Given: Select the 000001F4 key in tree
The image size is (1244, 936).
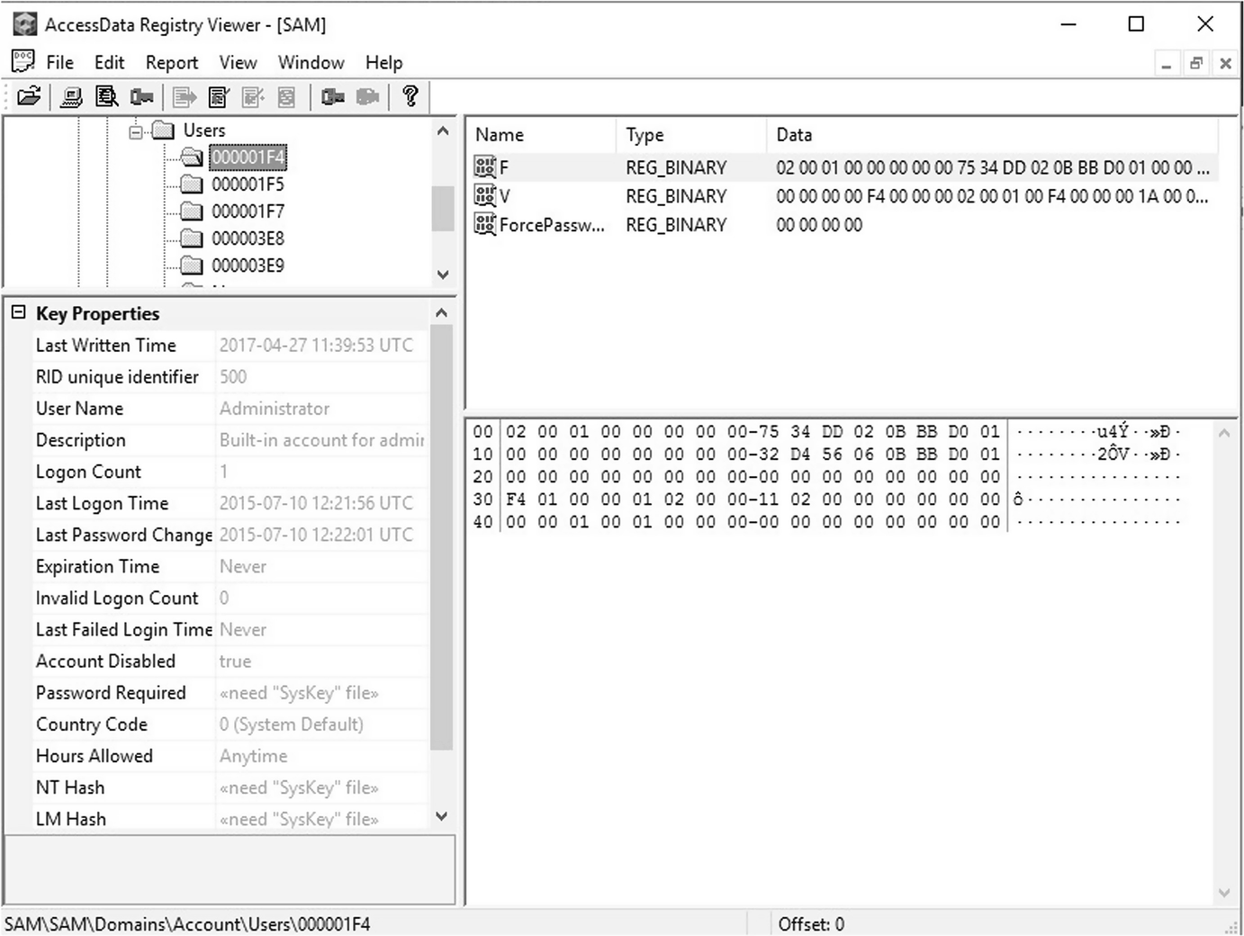Looking at the screenshot, I should click(248, 157).
